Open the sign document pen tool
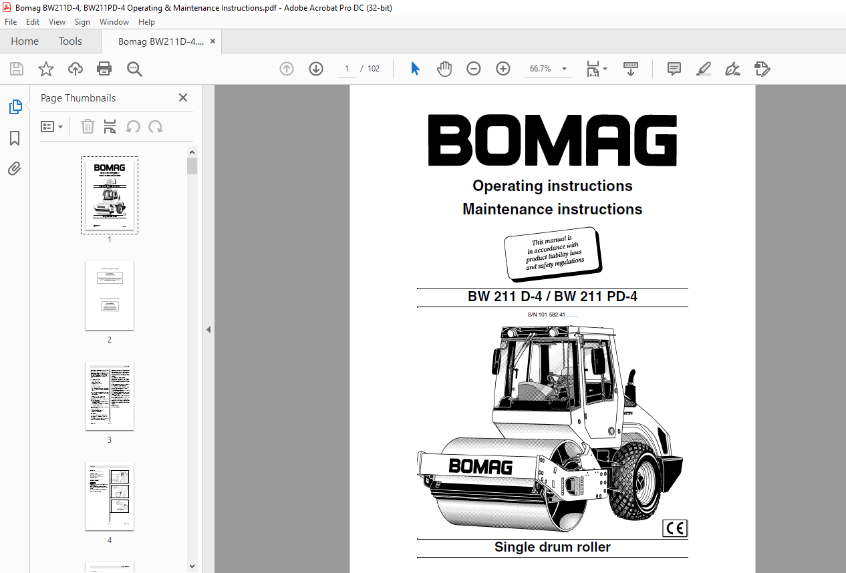846x573 pixels. 733,69
